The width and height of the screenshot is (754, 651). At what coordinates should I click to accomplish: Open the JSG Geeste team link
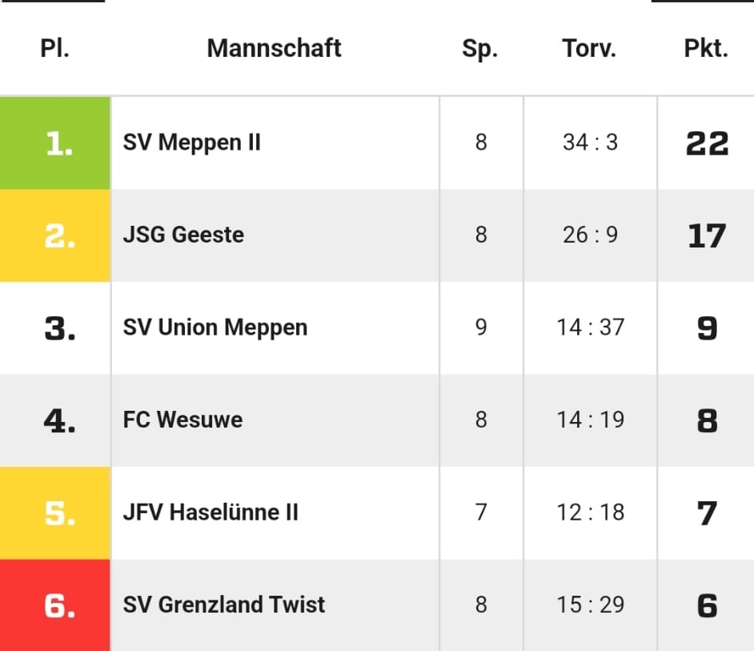183,235
